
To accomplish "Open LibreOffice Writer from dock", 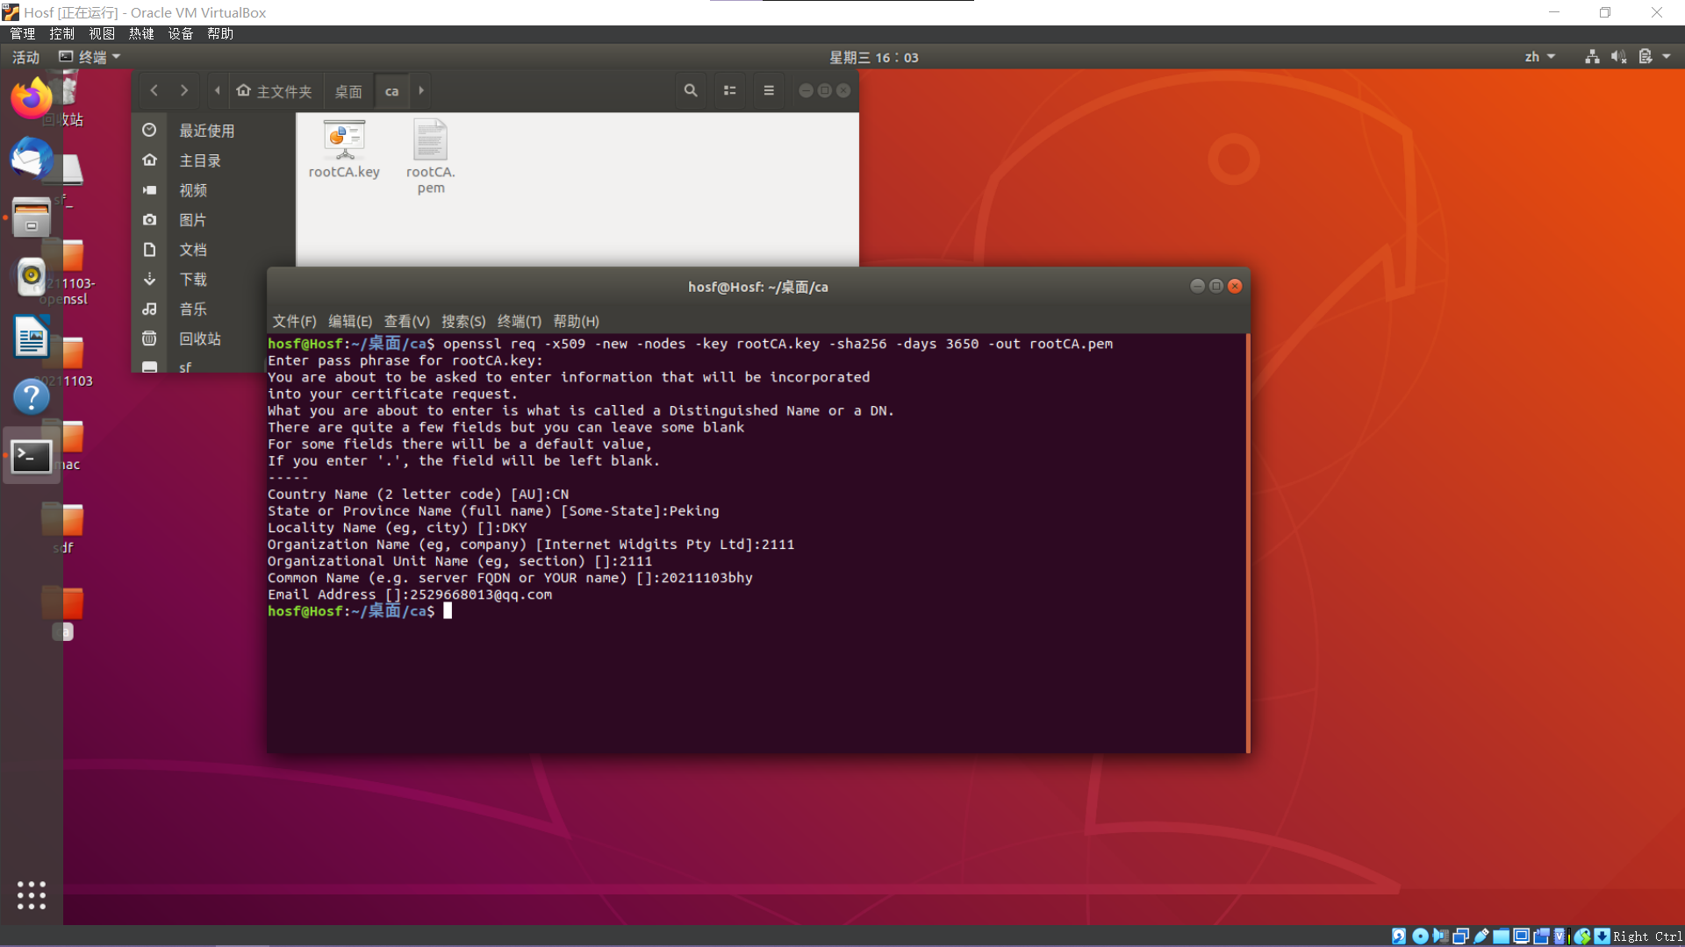I will 32,337.
